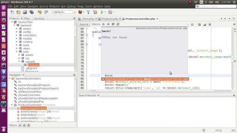This screenshot has width=237, height=133.
Task: Open Firefox from the Ubuntu launcher
Action: coord(4,20)
